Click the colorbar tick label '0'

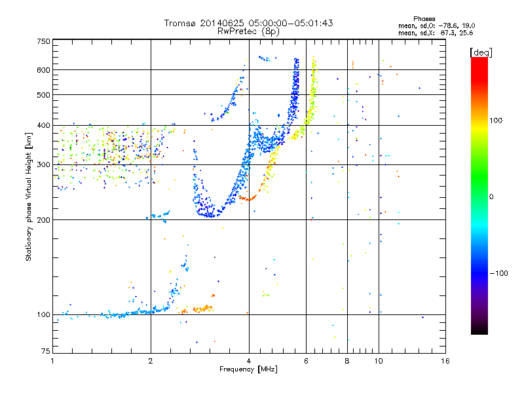[x=491, y=197]
